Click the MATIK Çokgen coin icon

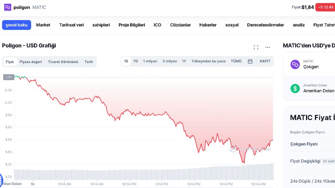295,64
